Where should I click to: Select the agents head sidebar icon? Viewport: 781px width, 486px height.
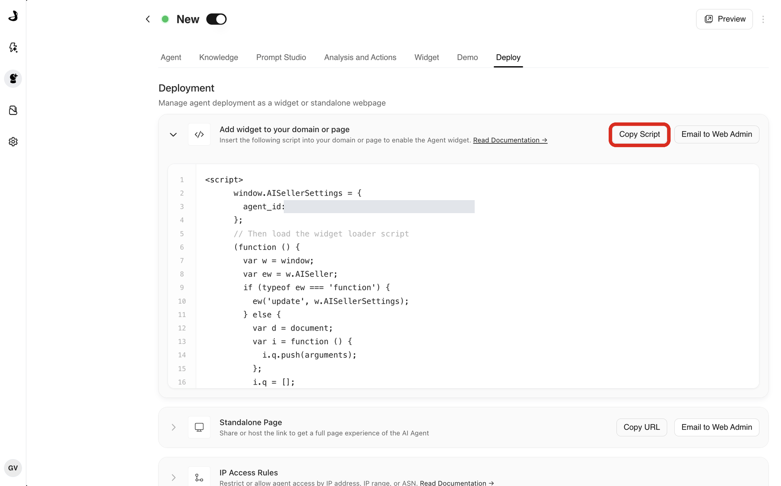tap(13, 79)
